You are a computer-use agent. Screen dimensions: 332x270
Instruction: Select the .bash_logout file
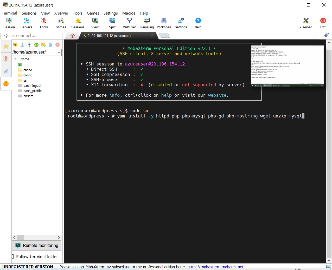click(29, 85)
